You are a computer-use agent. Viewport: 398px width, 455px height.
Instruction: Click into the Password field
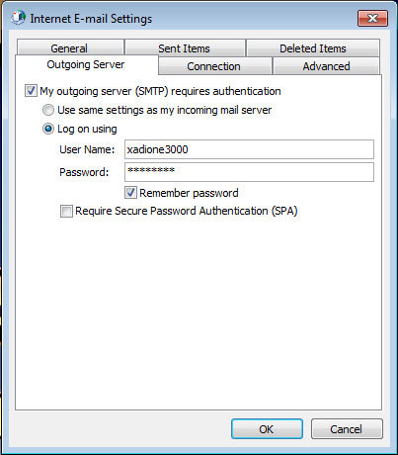coord(249,172)
